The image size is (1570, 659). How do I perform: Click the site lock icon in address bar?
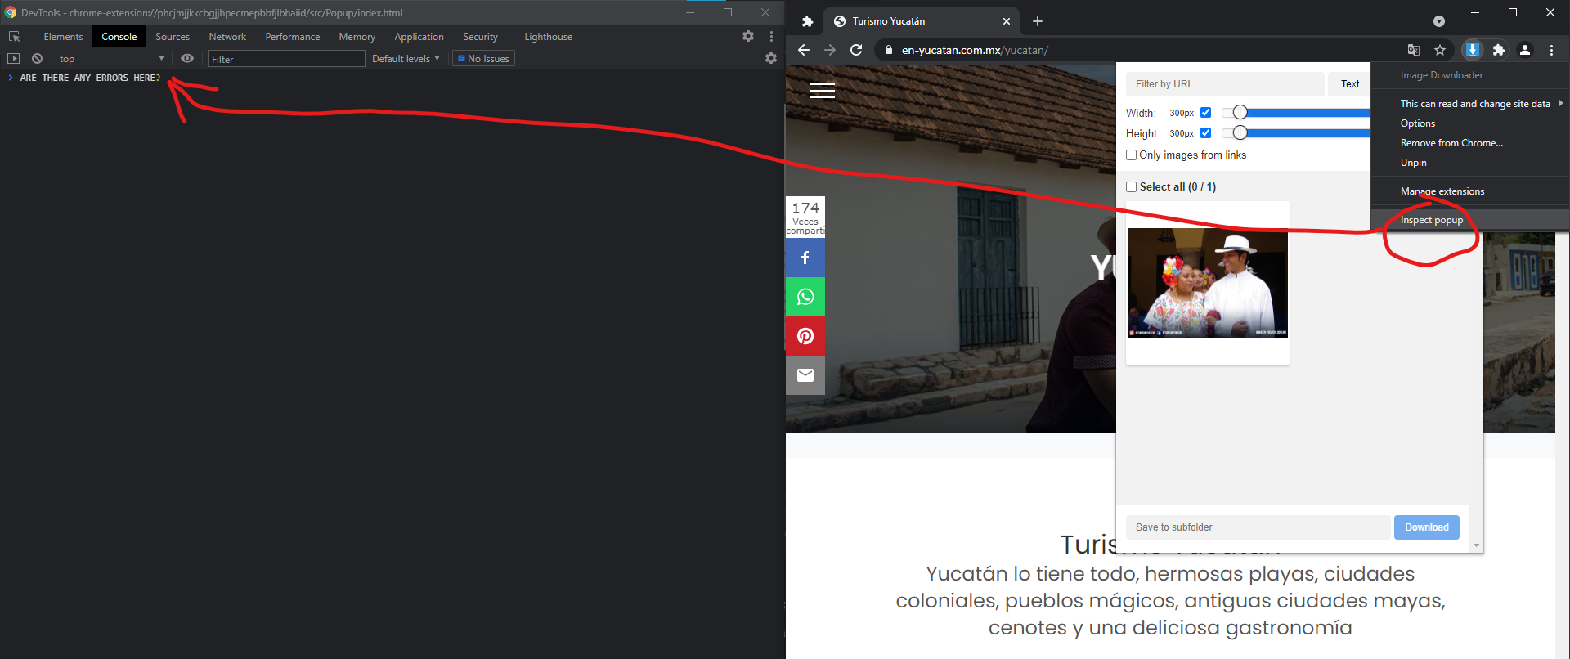[x=889, y=50]
